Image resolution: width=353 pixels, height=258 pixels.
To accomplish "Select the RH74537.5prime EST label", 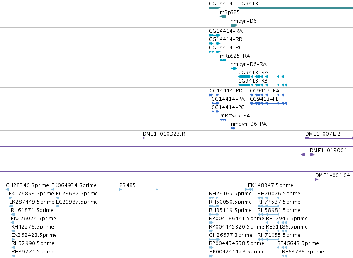I will click(x=279, y=202).
